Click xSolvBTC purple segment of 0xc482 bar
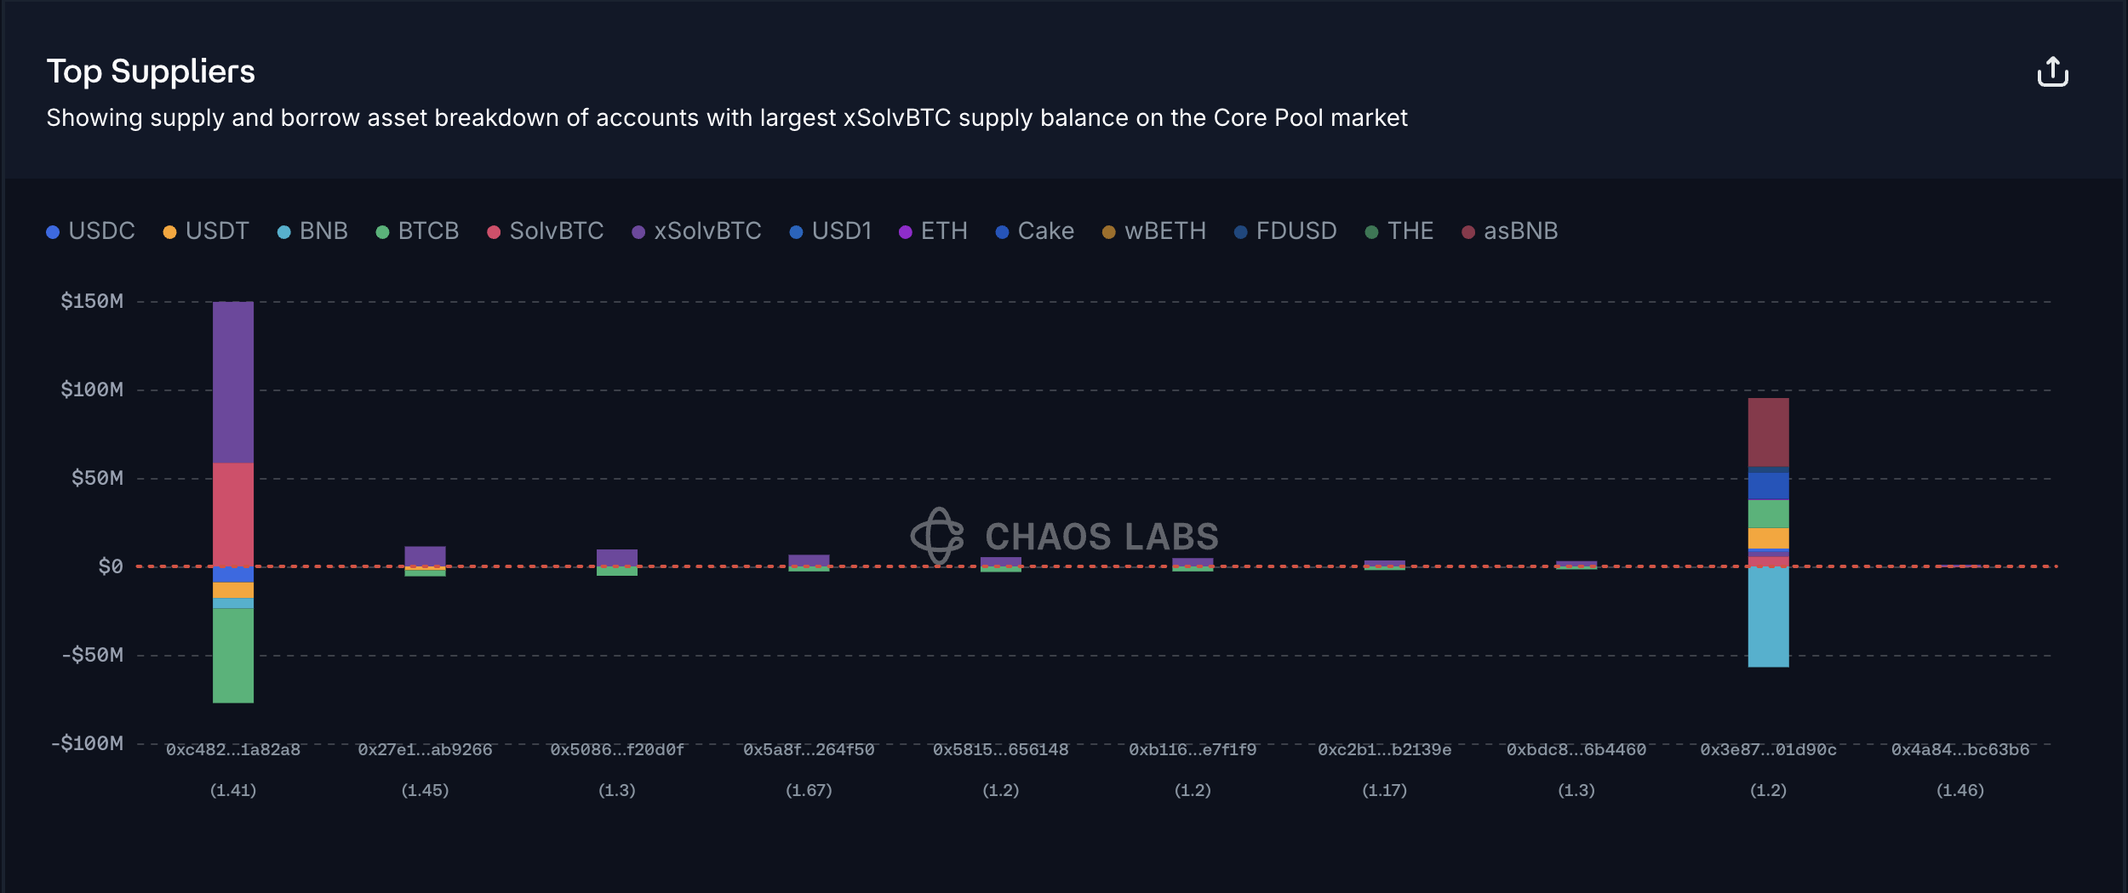The width and height of the screenshot is (2128, 893). click(x=233, y=382)
